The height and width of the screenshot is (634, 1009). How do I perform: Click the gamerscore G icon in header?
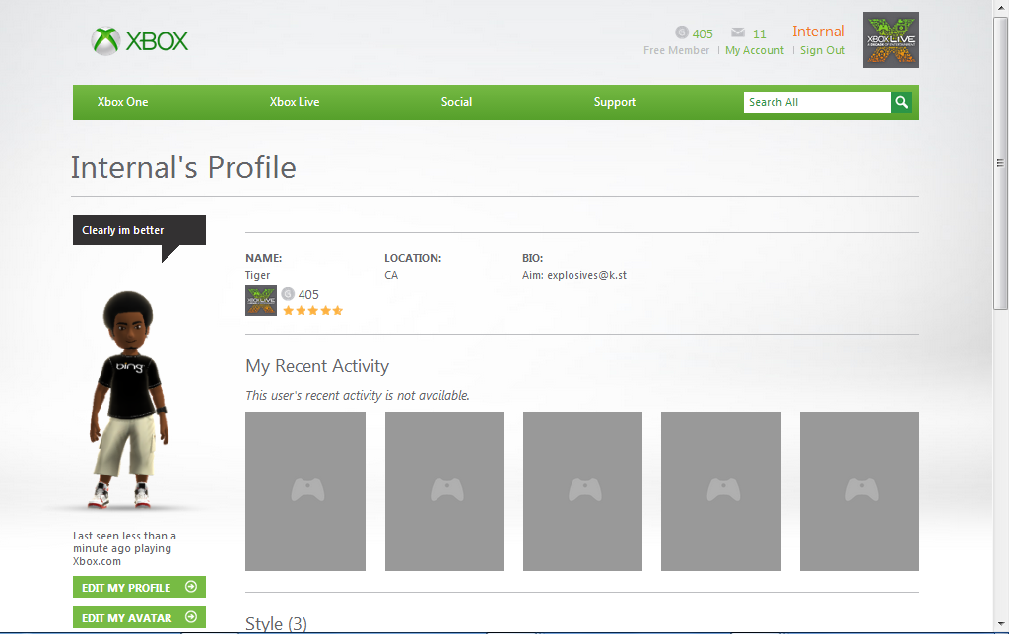[x=682, y=32]
